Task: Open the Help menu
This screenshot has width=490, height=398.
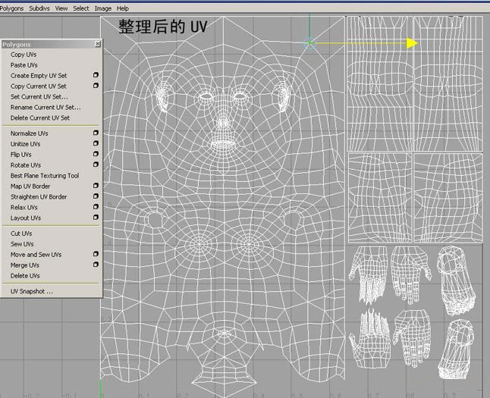Action: click(x=123, y=8)
